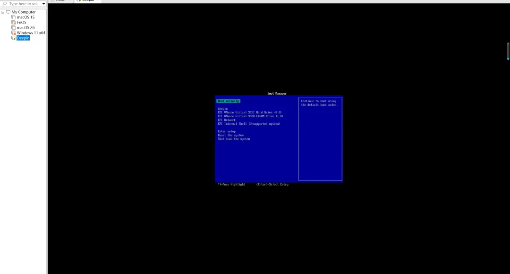Image resolution: width=510 pixels, height=274 pixels.
Task: Select Deepin in the library tree
Action: [x=23, y=38]
